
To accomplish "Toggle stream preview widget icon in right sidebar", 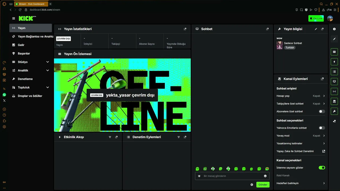I will [x=334, y=52].
